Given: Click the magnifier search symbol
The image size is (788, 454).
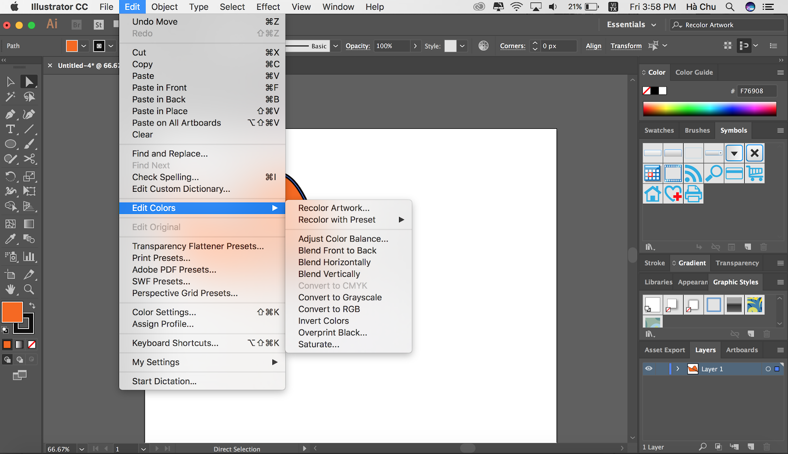Looking at the screenshot, I should point(714,174).
